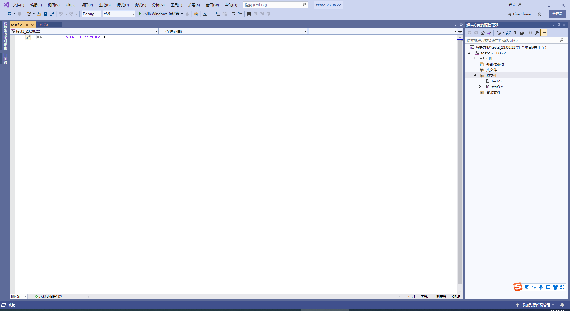Select test2.c in Solution Explorer
570x311 pixels.
tap(497, 81)
